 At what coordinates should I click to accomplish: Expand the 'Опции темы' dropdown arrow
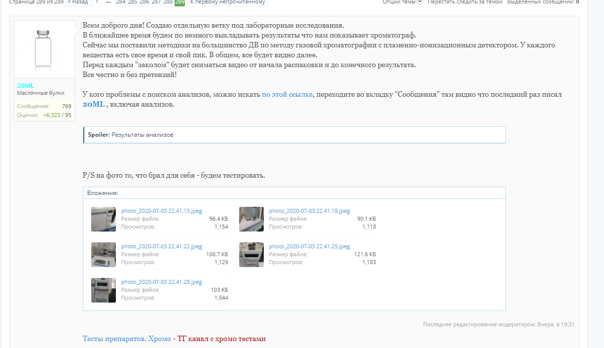[420, 2]
